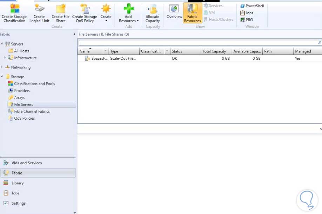Expand the Networking tree node
This screenshot has height=214, width=322.
[x=2, y=67]
